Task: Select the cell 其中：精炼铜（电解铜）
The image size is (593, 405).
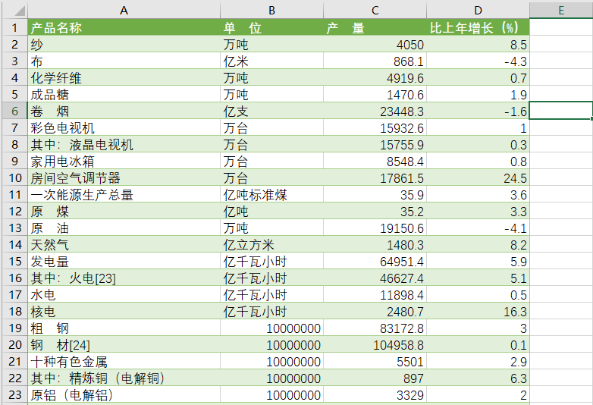Action: [x=124, y=378]
